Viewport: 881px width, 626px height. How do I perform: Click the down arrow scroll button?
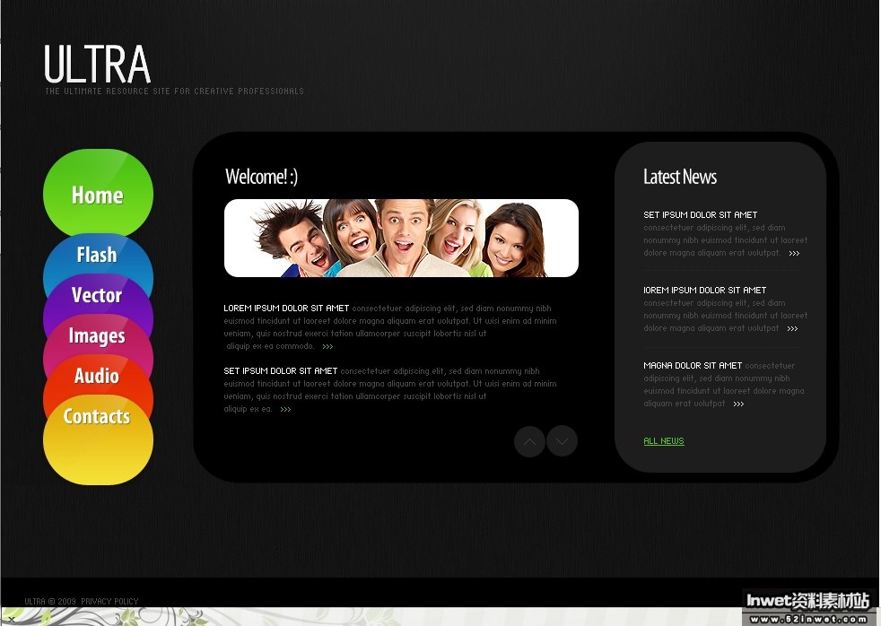pyautogui.click(x=562, y=441)
